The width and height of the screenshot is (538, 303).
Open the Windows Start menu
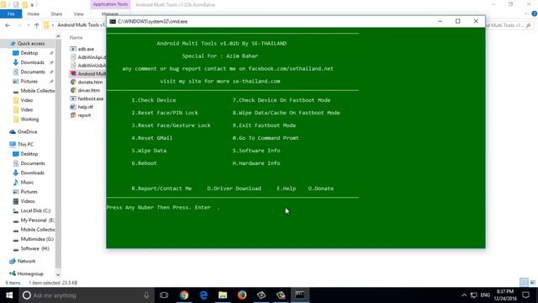(x=9, y=295)
